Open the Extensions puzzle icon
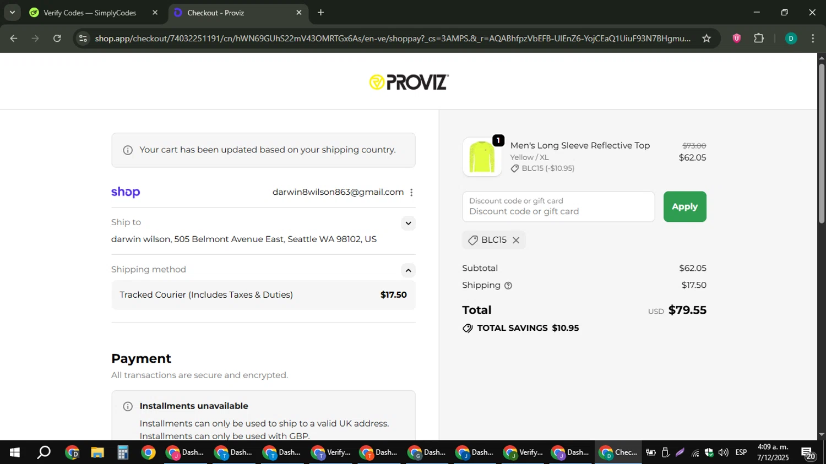 [759, 39]
